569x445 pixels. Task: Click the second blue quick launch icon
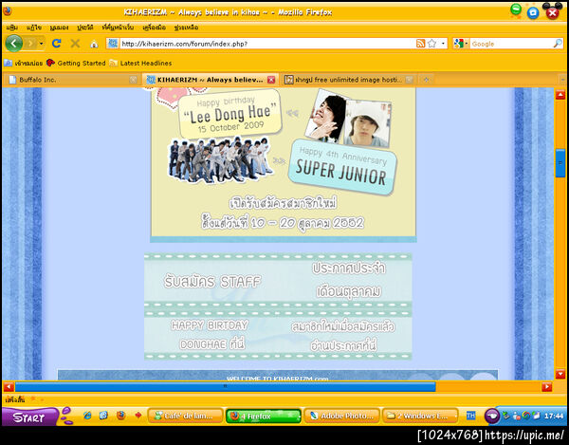103,416
